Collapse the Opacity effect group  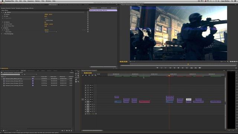point(1,28)
